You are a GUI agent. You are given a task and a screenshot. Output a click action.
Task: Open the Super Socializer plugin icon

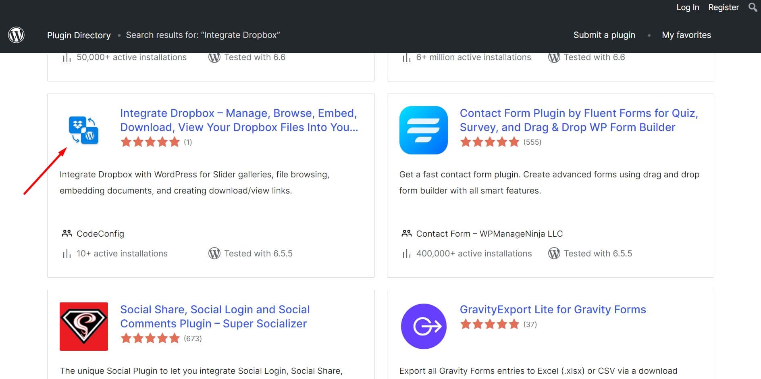tap(84, 327)
